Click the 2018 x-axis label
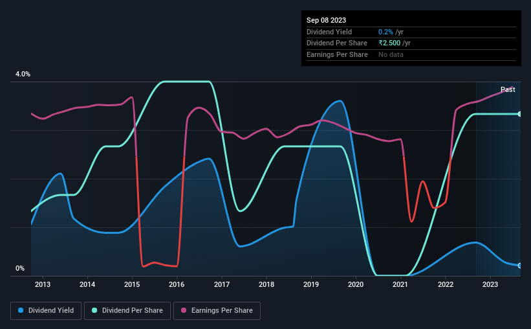Screen dimensions: 531x329 (x=266, y=284)
